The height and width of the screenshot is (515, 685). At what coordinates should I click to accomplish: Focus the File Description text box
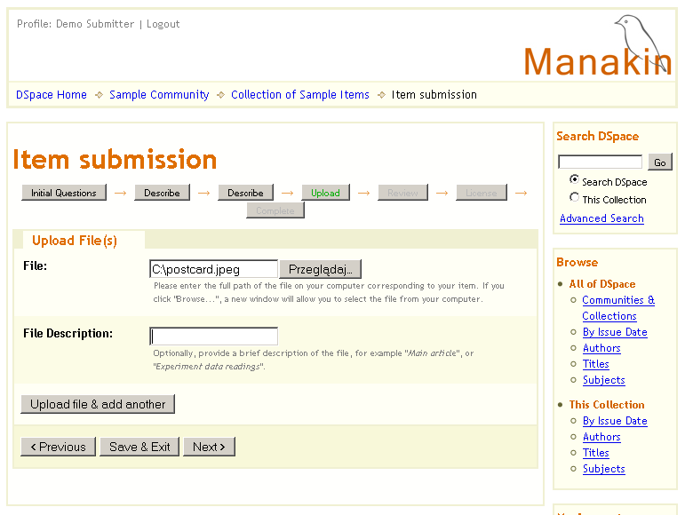(213, 337)
